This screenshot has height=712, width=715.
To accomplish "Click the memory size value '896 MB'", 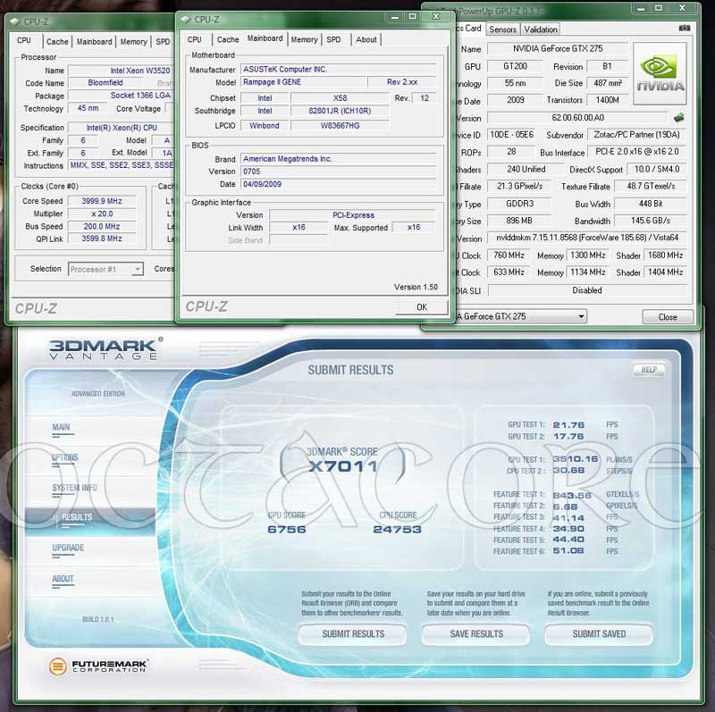I will (x=519, y=221).
